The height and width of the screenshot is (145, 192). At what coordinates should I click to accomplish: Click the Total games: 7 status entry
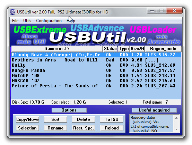(155, 102)
